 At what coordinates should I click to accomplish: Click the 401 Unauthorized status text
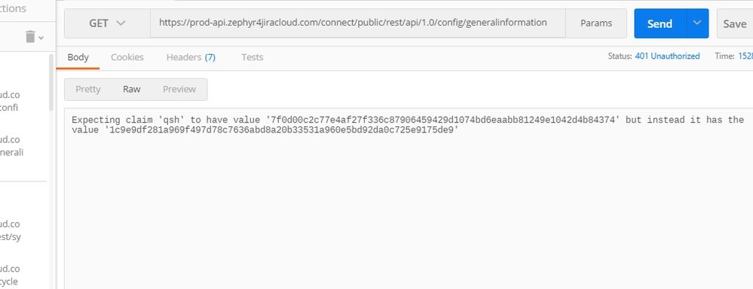point(667,56)
